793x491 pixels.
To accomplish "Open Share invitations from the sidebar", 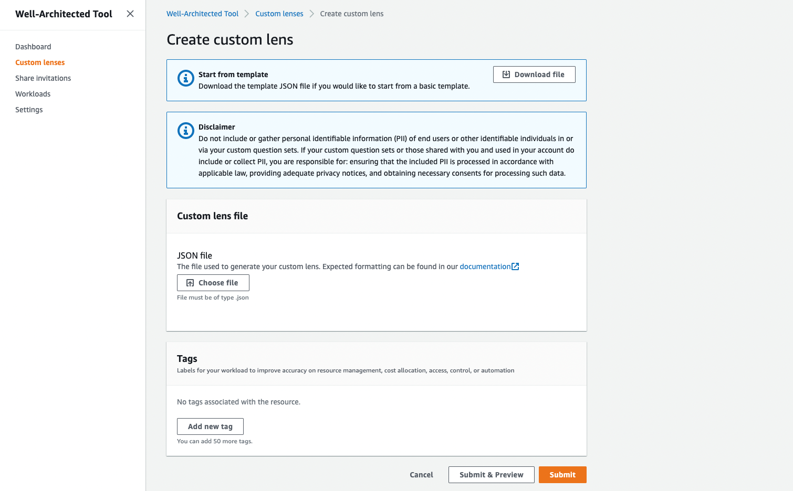I will (x=43, y=78).
